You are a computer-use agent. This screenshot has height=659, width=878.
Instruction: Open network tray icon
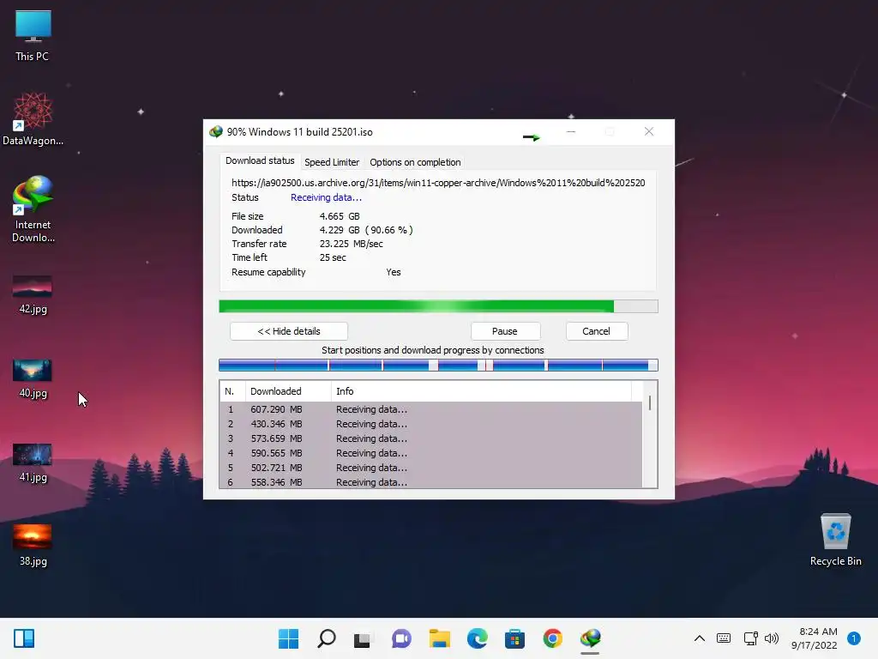pyautogui.click(x=750, y=638)
